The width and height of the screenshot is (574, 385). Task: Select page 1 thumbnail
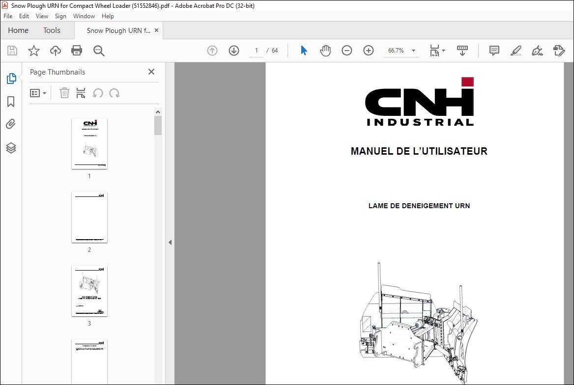89,143
